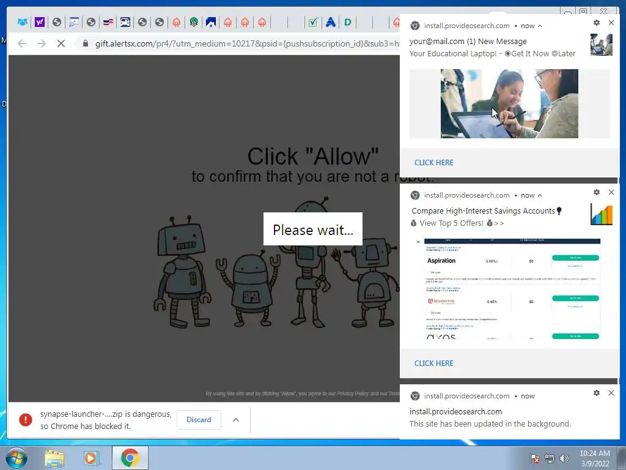Screen dimensions: 626x470
Task: Click 'your@mail.com (1) New Message' title
Action: [468, 42]
